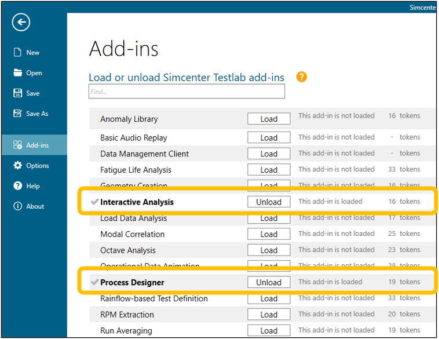Select the Basic Audio Replay name
The height and width of the screenshot is (339, 439).
134,138
